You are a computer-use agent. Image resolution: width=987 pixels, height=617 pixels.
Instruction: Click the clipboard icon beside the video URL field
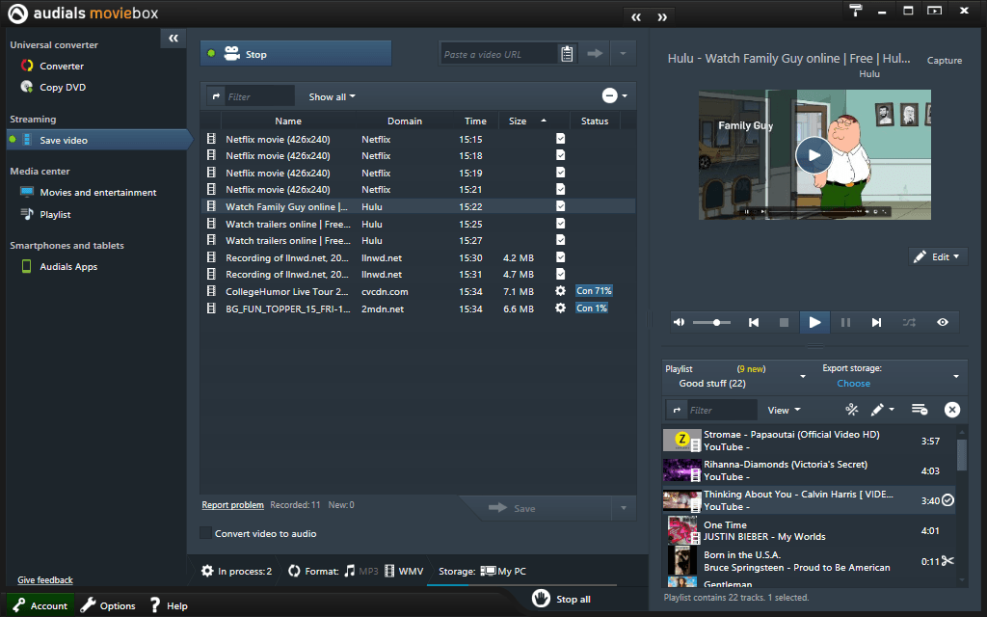coord(567,53)
